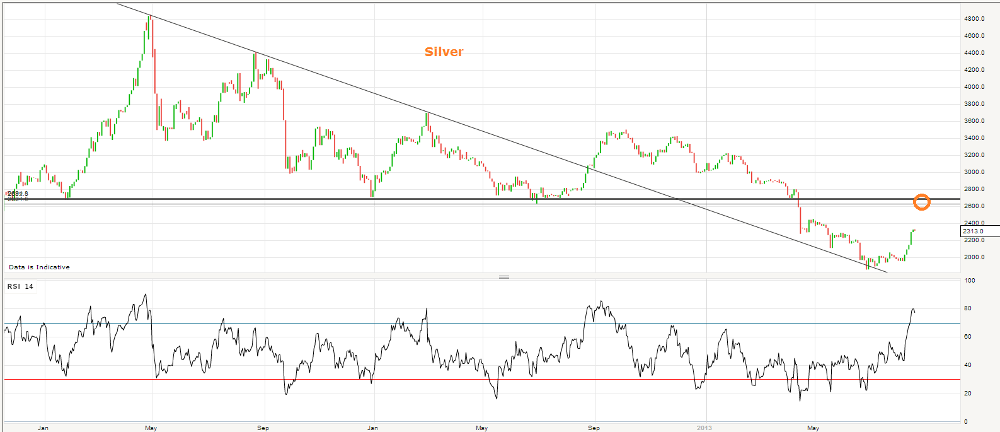Click RSI axis value 20
Image resolution: width=1000 pixels, height=432 pixels.
click(x=967, y=394)
